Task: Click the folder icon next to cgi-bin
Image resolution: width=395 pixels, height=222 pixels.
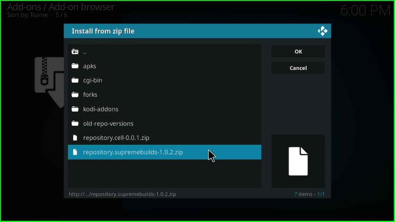Action: pyautogui.click(x=75, y=80)
